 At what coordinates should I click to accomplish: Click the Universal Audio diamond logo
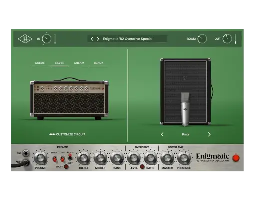(x=25, y=39)
